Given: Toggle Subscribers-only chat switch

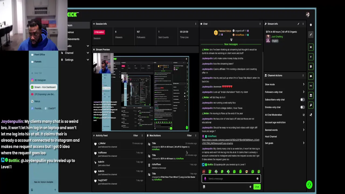Looking at the screenshot, I should pos(303,100).
